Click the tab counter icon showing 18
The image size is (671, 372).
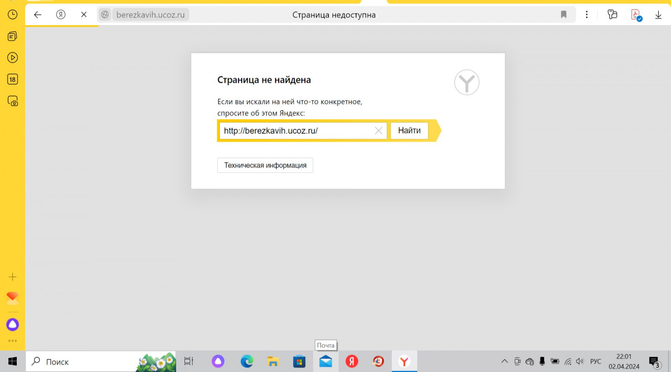(x=13, y=79)
